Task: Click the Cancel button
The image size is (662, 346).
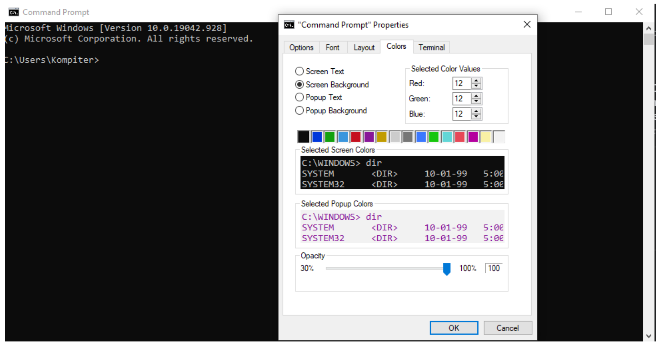Action: coord(508,328)
